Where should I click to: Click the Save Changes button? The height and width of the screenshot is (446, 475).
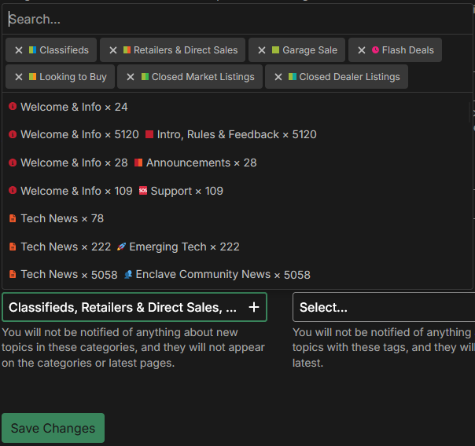[53, 428]
